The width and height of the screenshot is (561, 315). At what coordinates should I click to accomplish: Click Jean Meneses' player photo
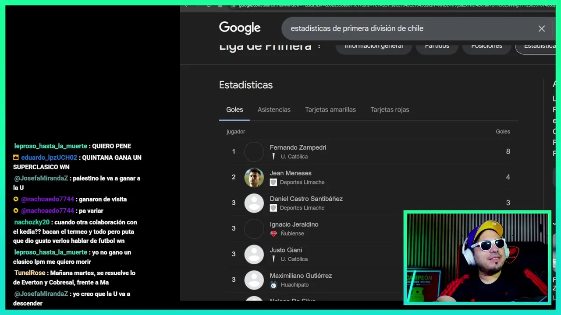pos(254,177)
